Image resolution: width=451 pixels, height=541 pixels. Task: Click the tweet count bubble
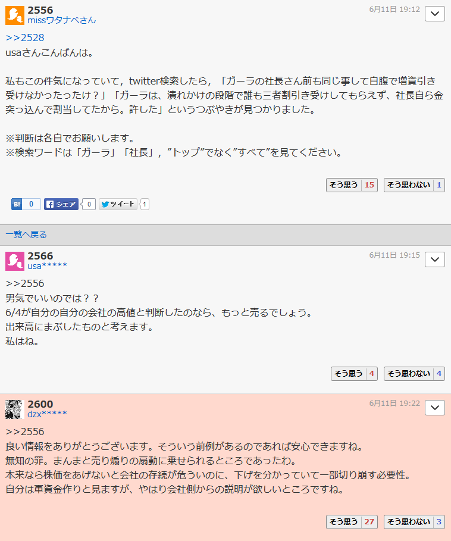[x=145, y=204]
